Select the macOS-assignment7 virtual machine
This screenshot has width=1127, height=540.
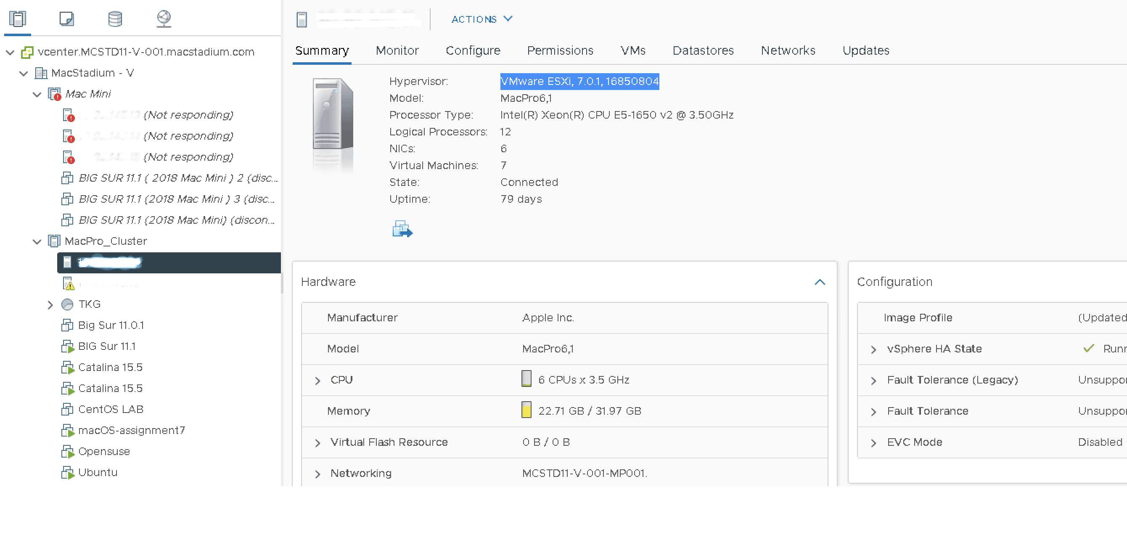coord(131,430)
